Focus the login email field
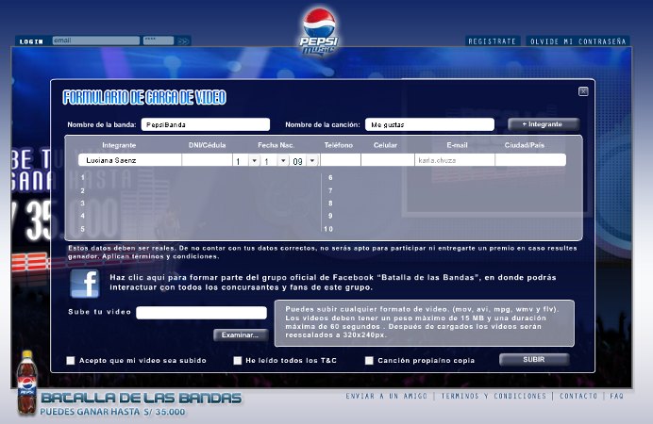 [96, 41]
